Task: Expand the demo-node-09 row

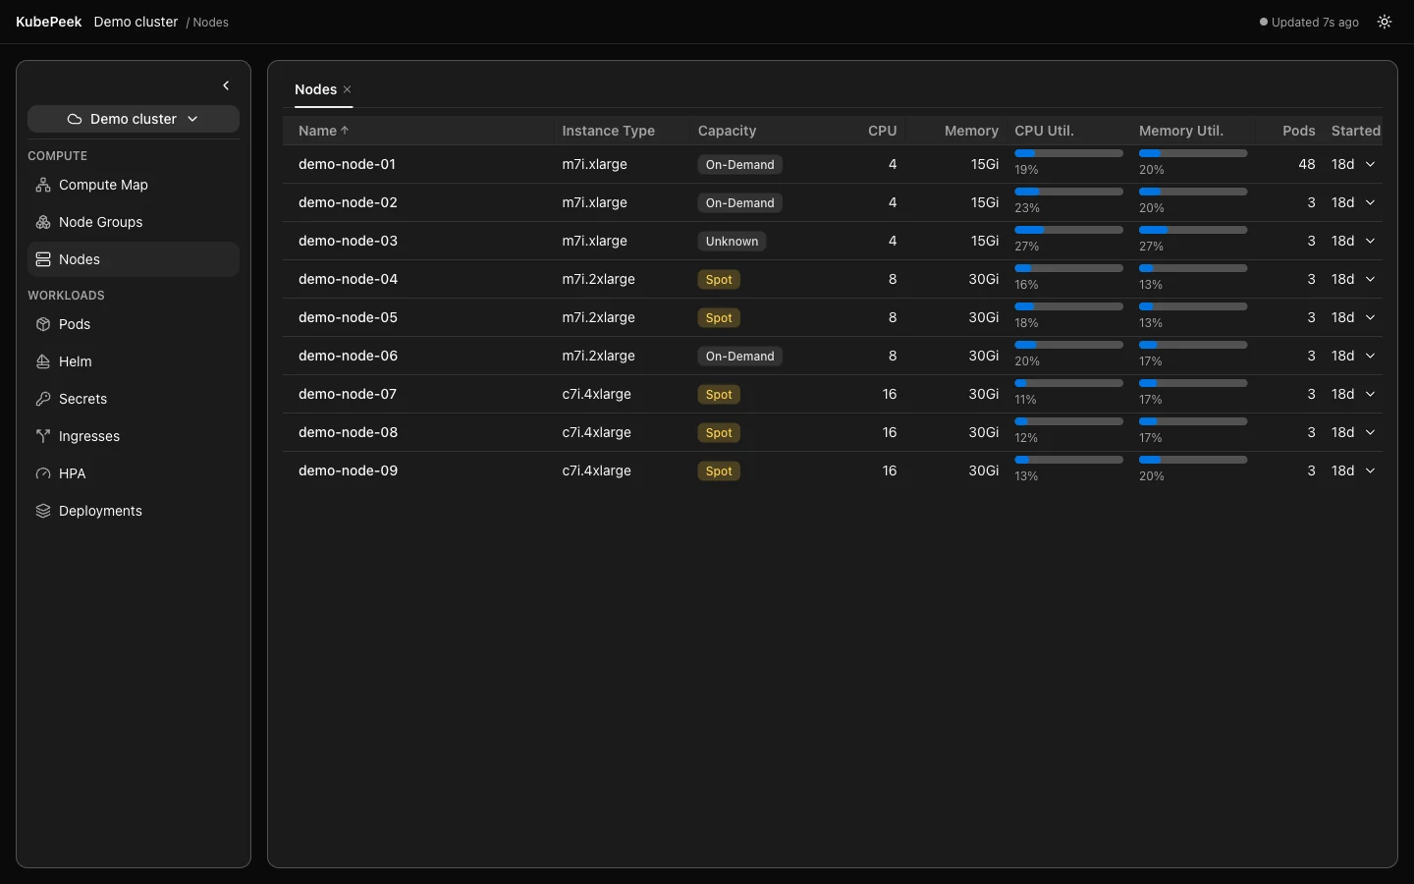Action: click(x=1371, y=470)
